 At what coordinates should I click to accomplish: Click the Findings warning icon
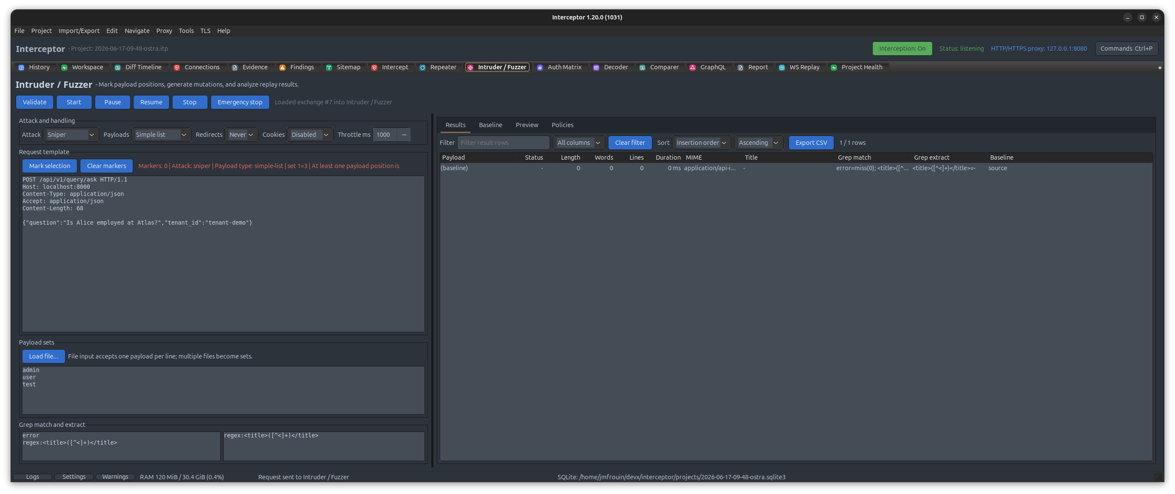(282, 68)
